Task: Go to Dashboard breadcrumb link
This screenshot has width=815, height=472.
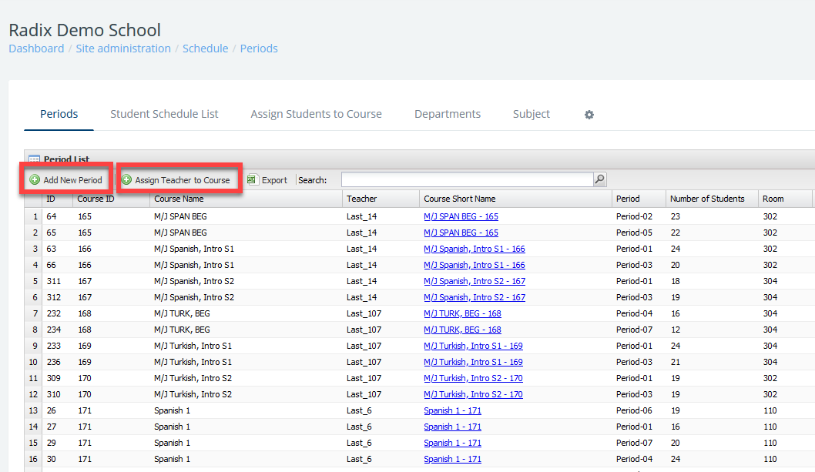Action: click(x=36, y=49)
